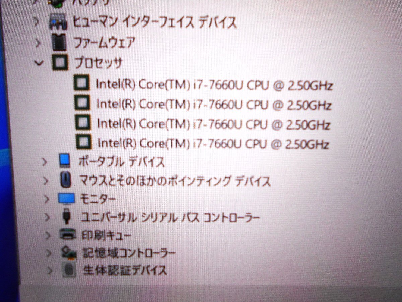Select the first i7-7660U processor icon

pos(82,84)
